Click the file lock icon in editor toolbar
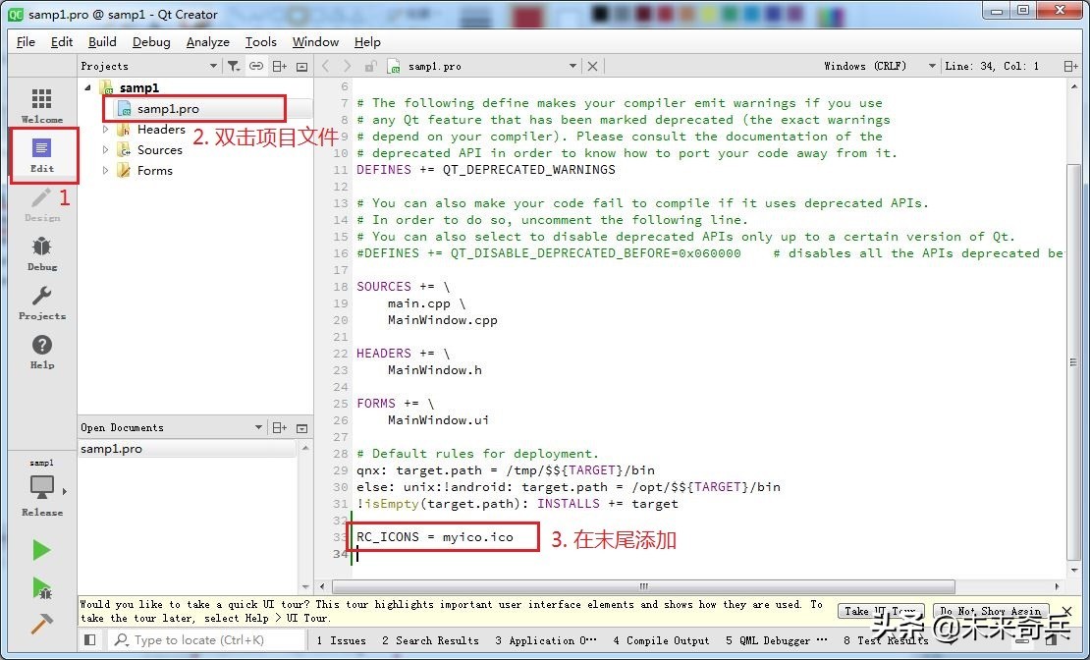 click(370, 66)
